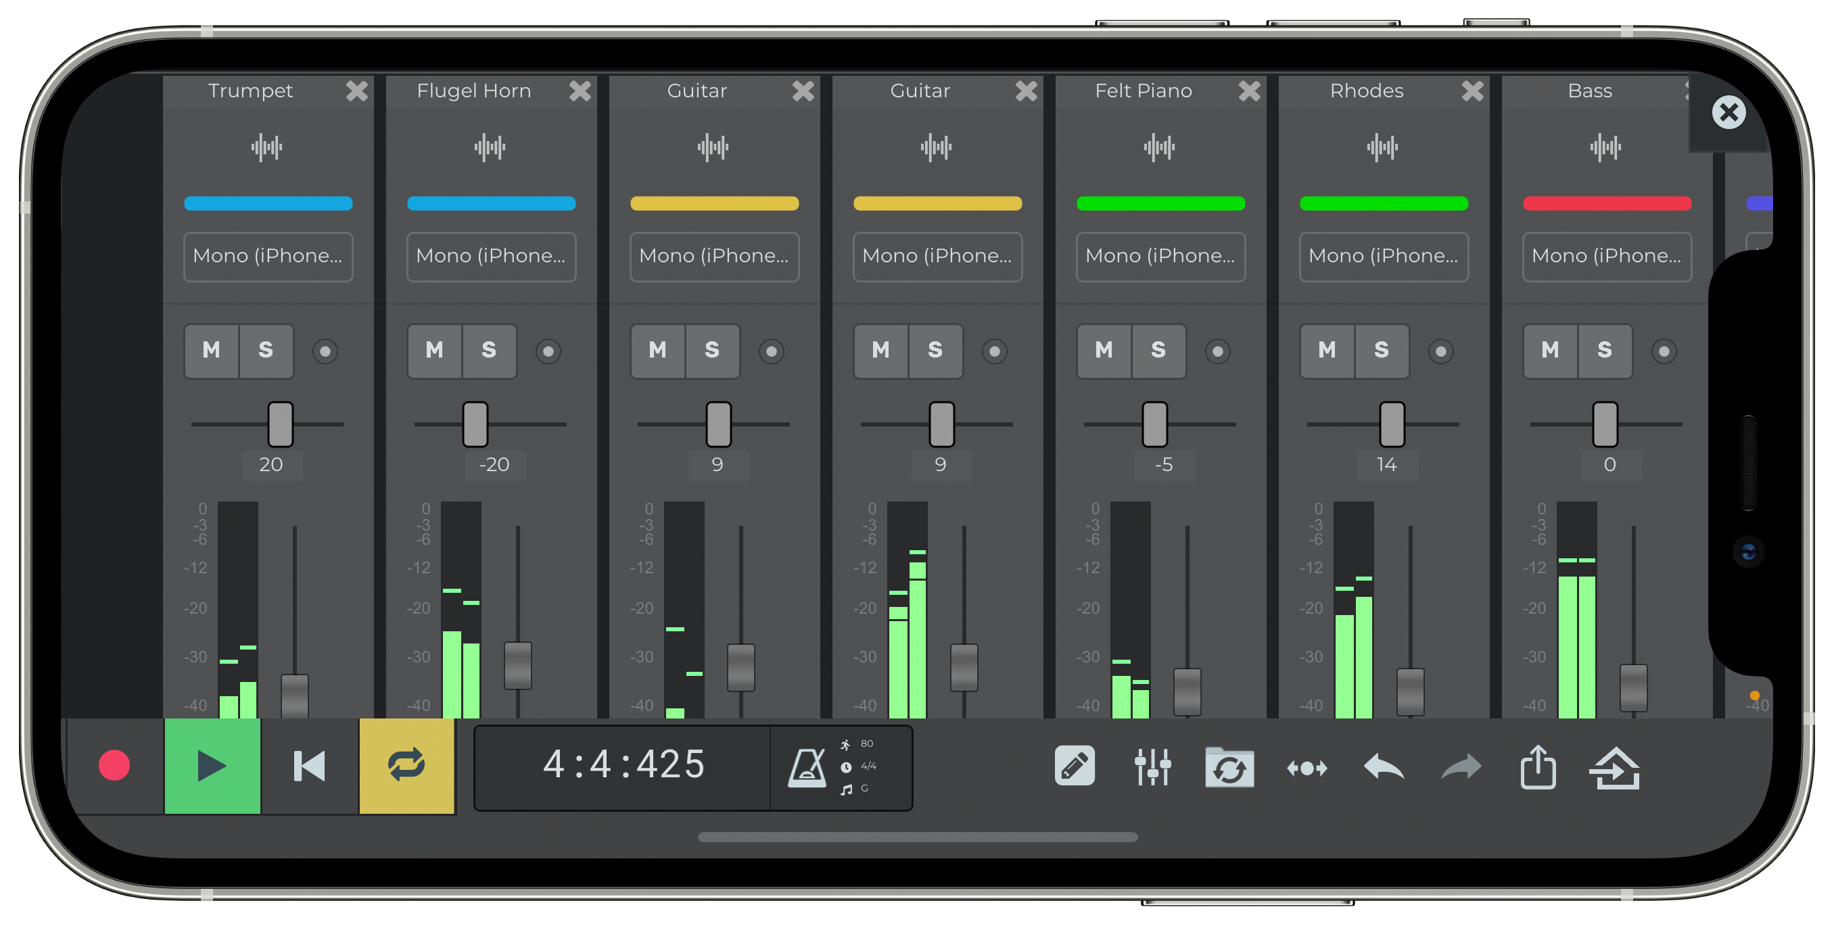Click the Trumpet pan value 20

click(x=271, y=466)
